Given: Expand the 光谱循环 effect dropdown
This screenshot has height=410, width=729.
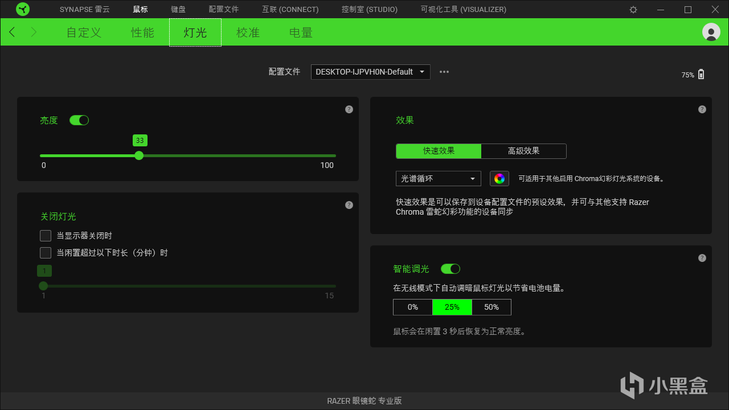Looking at the screenshot, I should 439,178.
